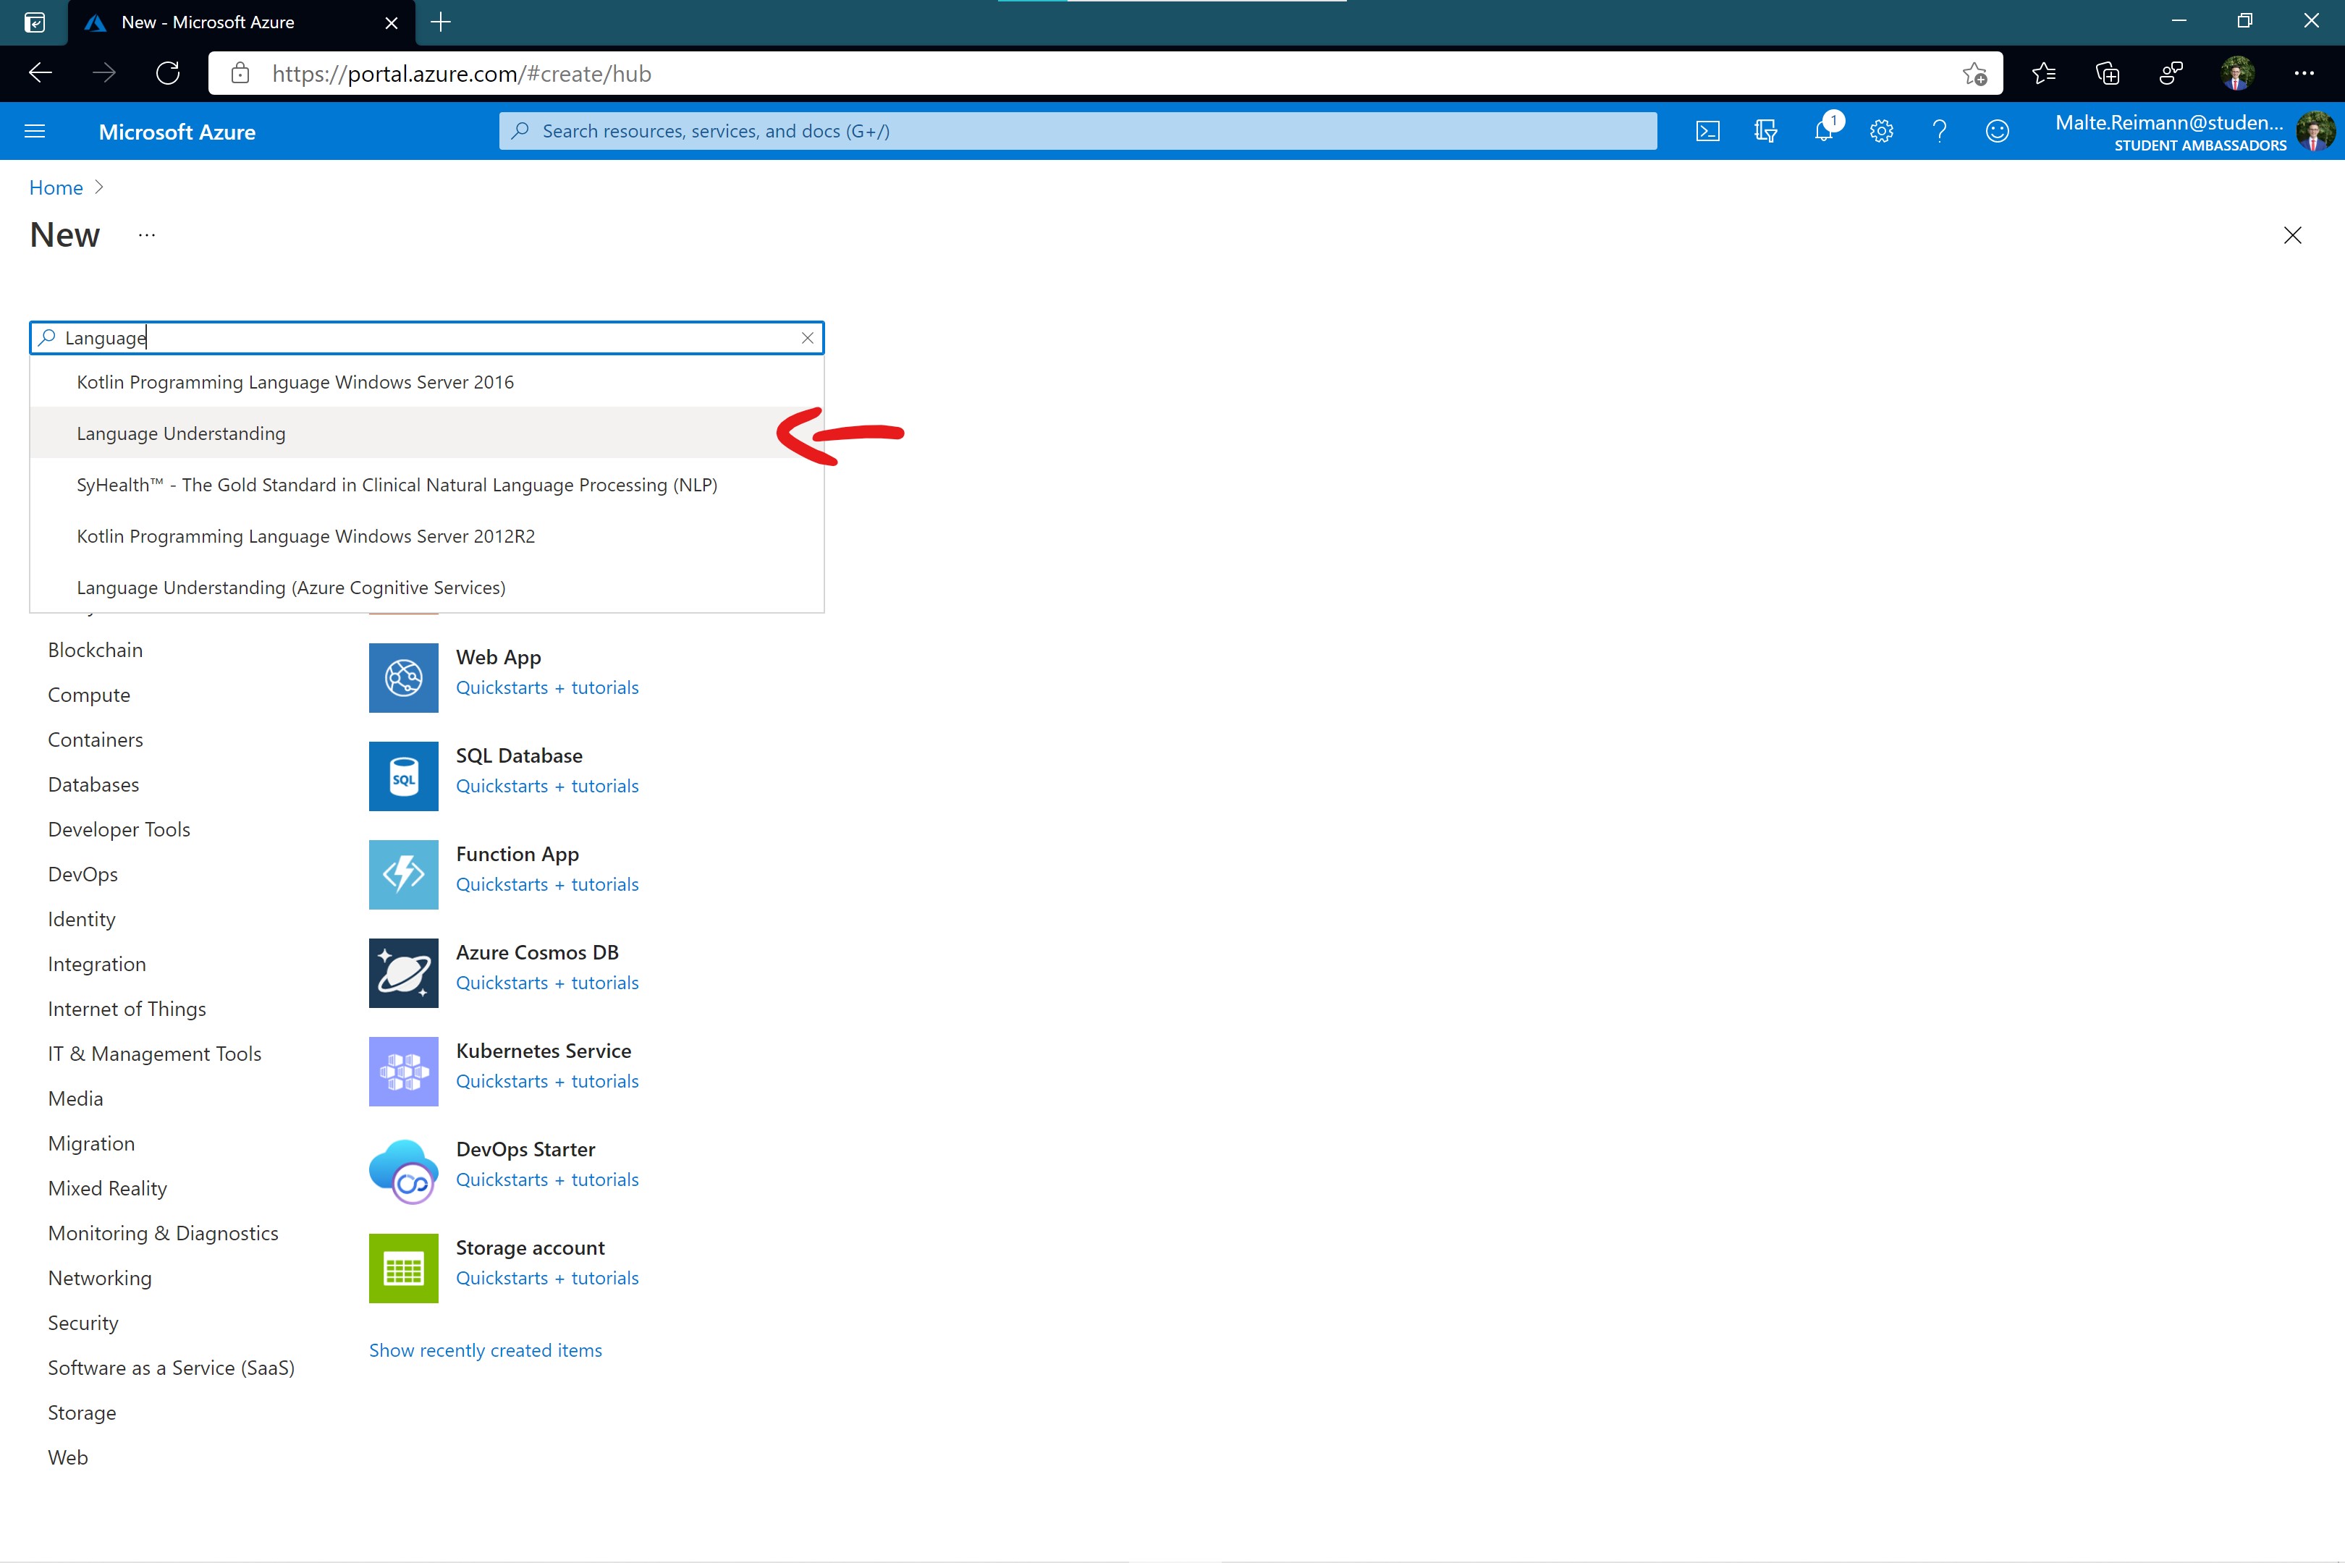Open the New blade ellipsis menu
This screenshot has width=2345, height=1563.
pyautogui.click(x=146, y=235)
